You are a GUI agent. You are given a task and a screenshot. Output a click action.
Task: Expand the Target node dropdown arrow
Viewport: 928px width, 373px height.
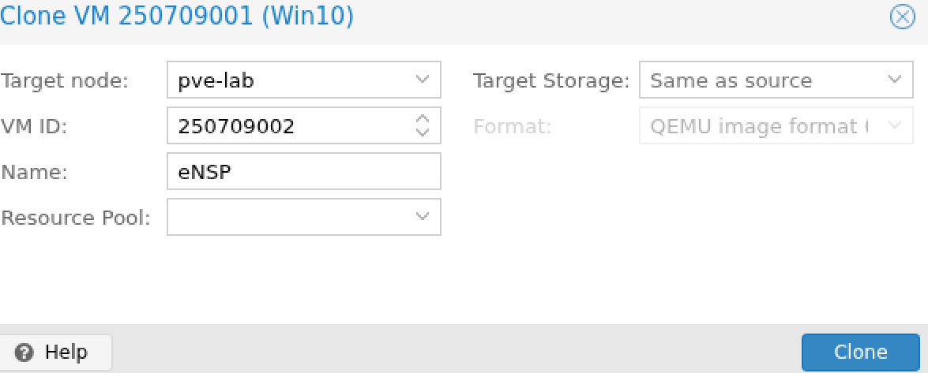(423, 80)
